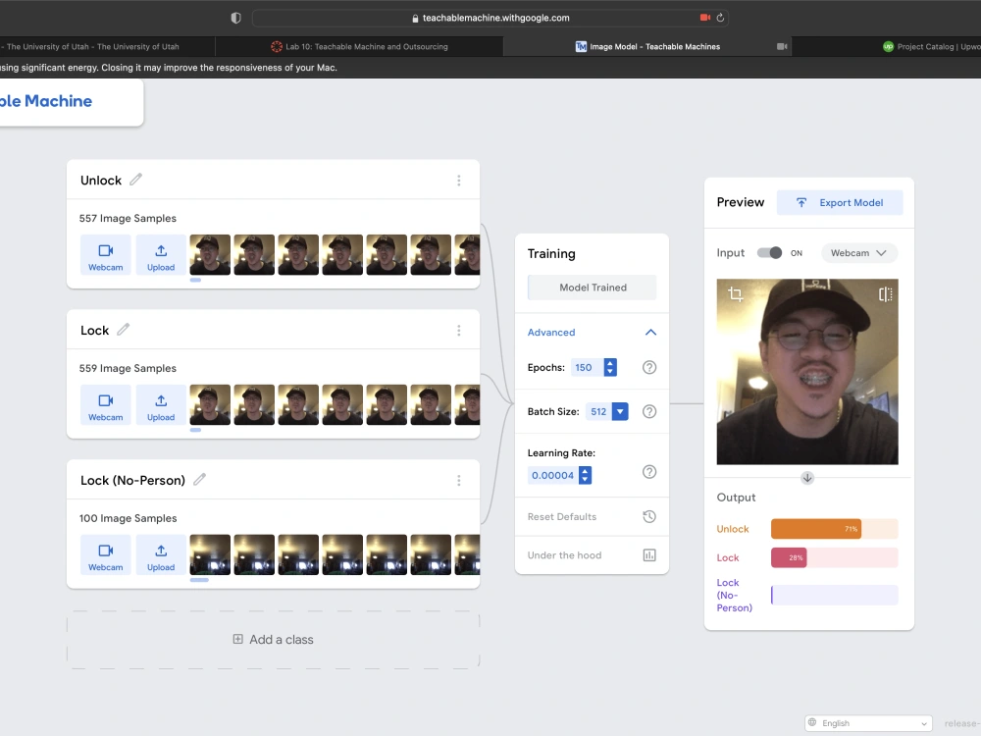
Task: Collapse the Advanced training section
Action: click(650, 333)
